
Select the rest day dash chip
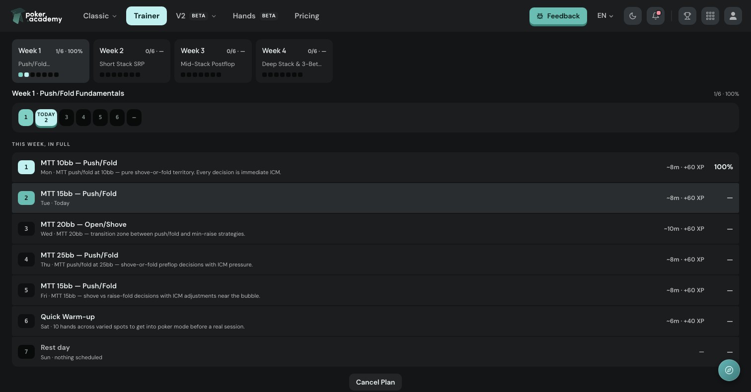[134, 118]
